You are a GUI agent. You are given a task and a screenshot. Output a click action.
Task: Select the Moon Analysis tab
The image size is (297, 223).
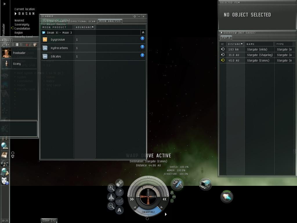pos(110,21)
